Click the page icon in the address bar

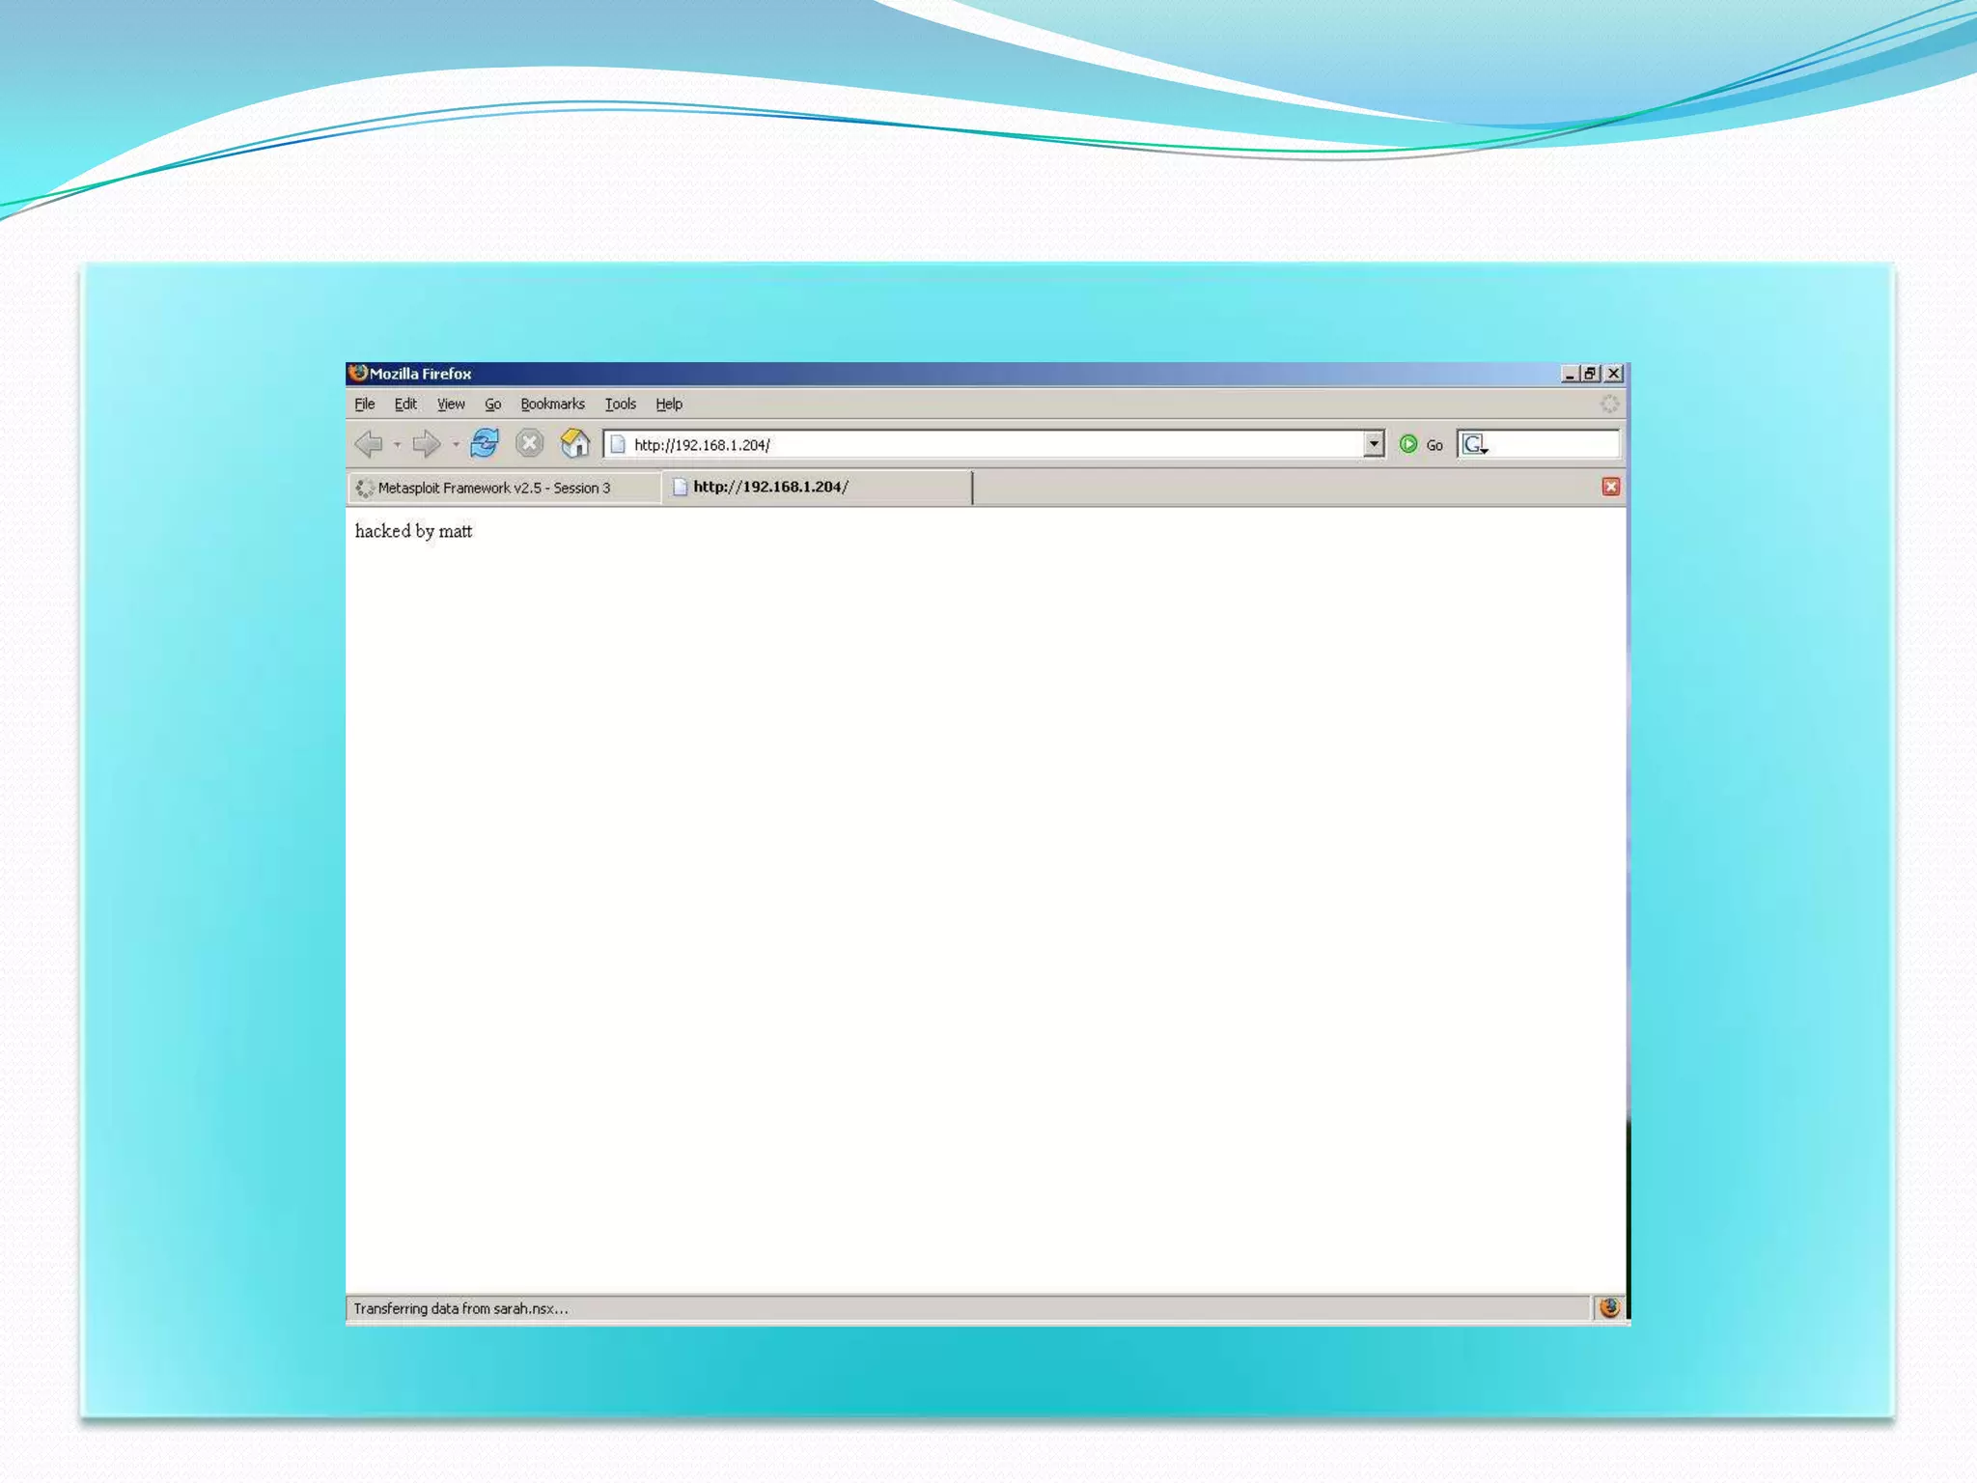coord(618,444)
